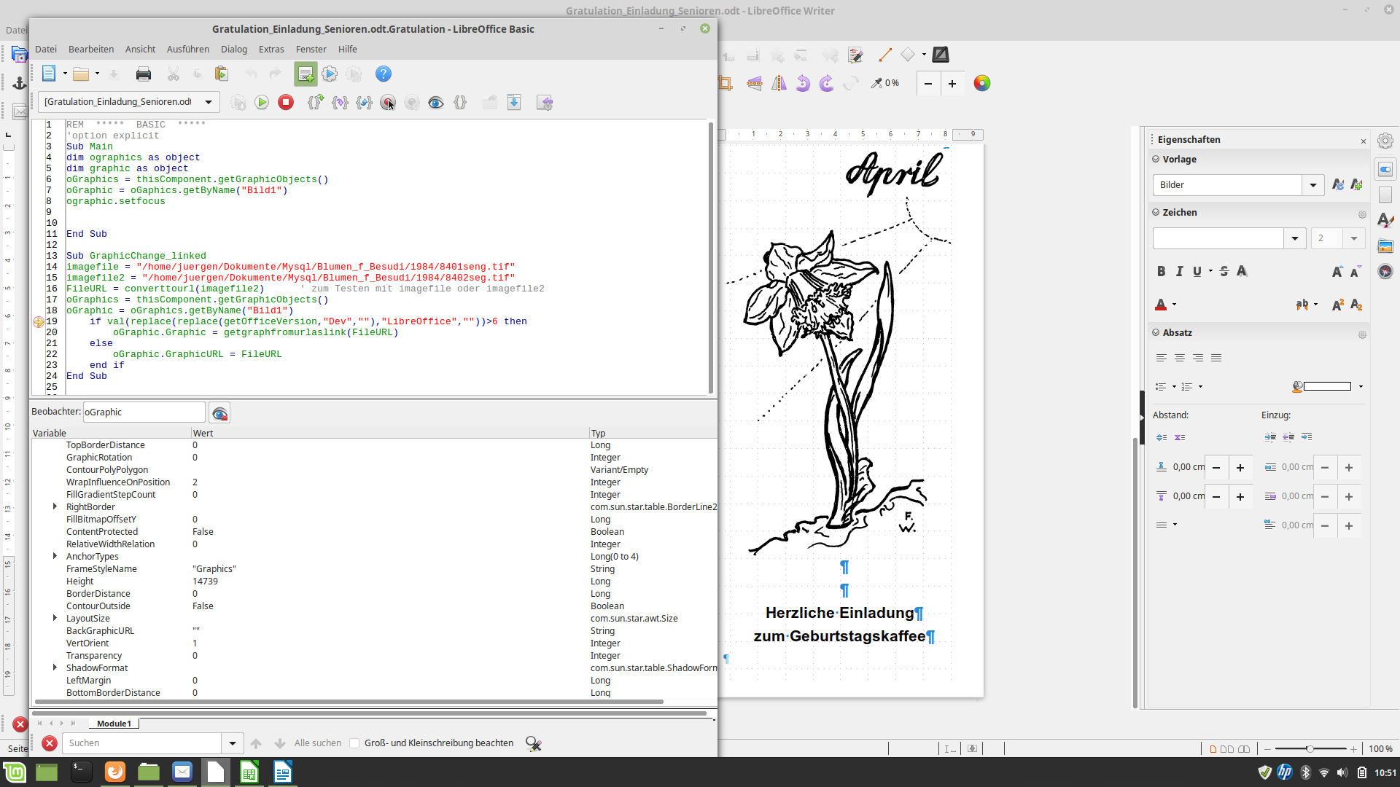
Task: Open the Bilder paragraph style dropdown
Action: (x=1313, y=185)
